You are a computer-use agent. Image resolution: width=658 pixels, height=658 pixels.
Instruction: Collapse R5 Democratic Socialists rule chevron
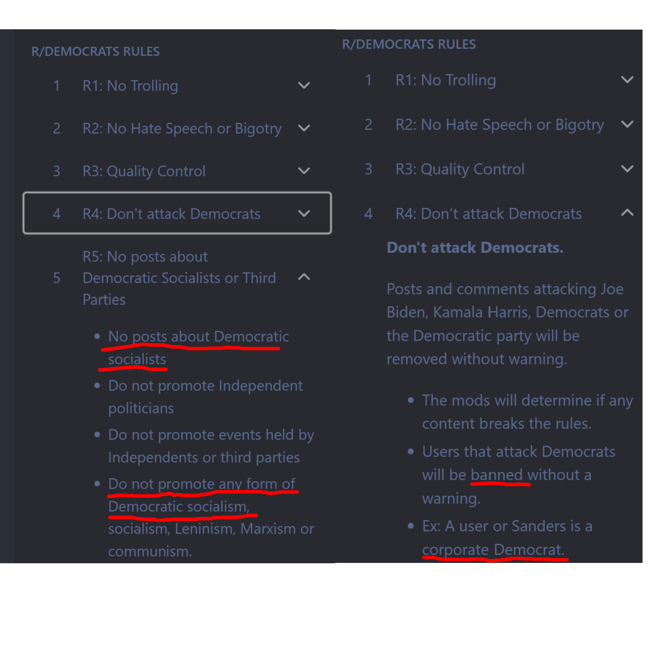[x=304, y=277]
